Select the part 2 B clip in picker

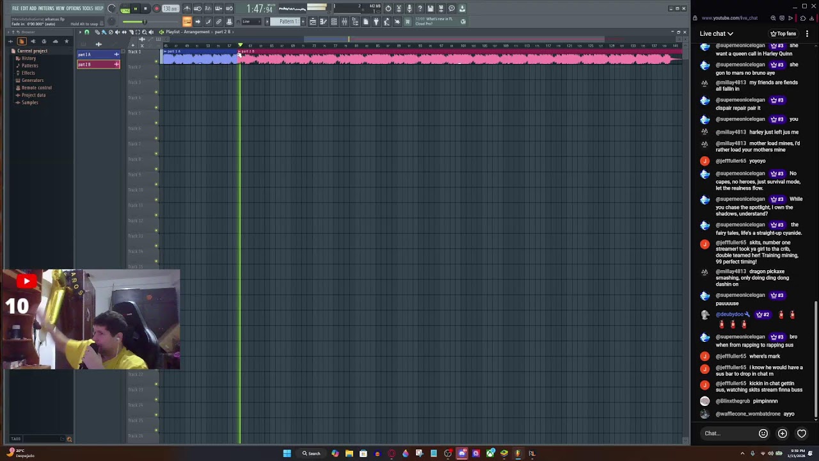point(99,64)
